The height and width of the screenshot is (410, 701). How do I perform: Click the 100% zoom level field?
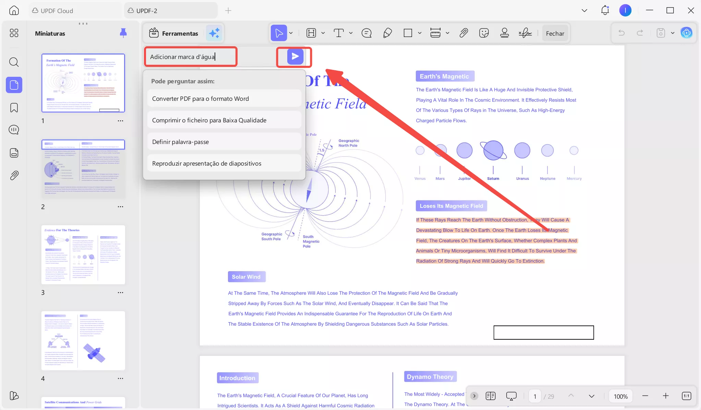[x=620, y=396]
